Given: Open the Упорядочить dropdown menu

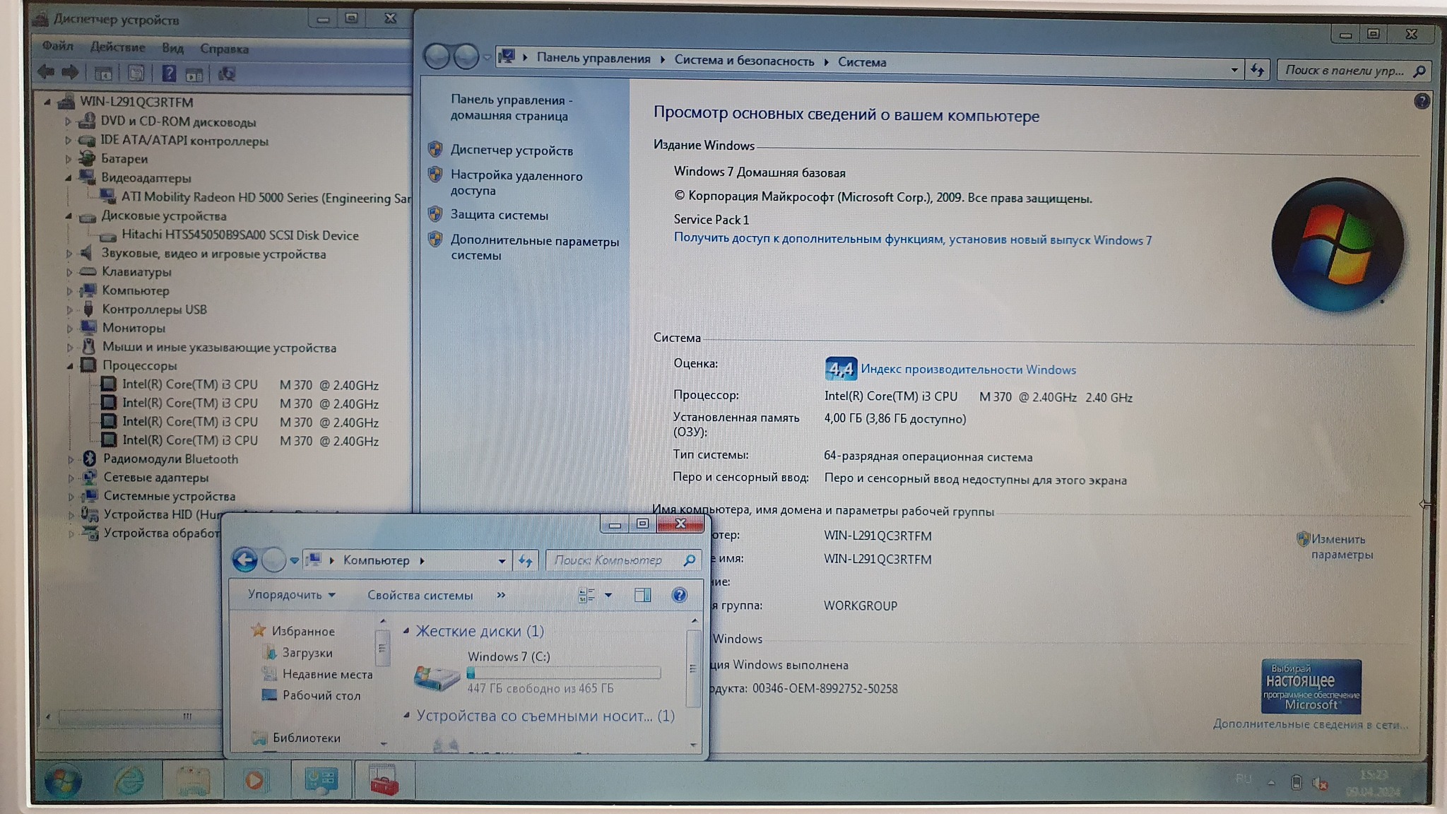Looking at the screenshot, I should click(x=290, y=595).
